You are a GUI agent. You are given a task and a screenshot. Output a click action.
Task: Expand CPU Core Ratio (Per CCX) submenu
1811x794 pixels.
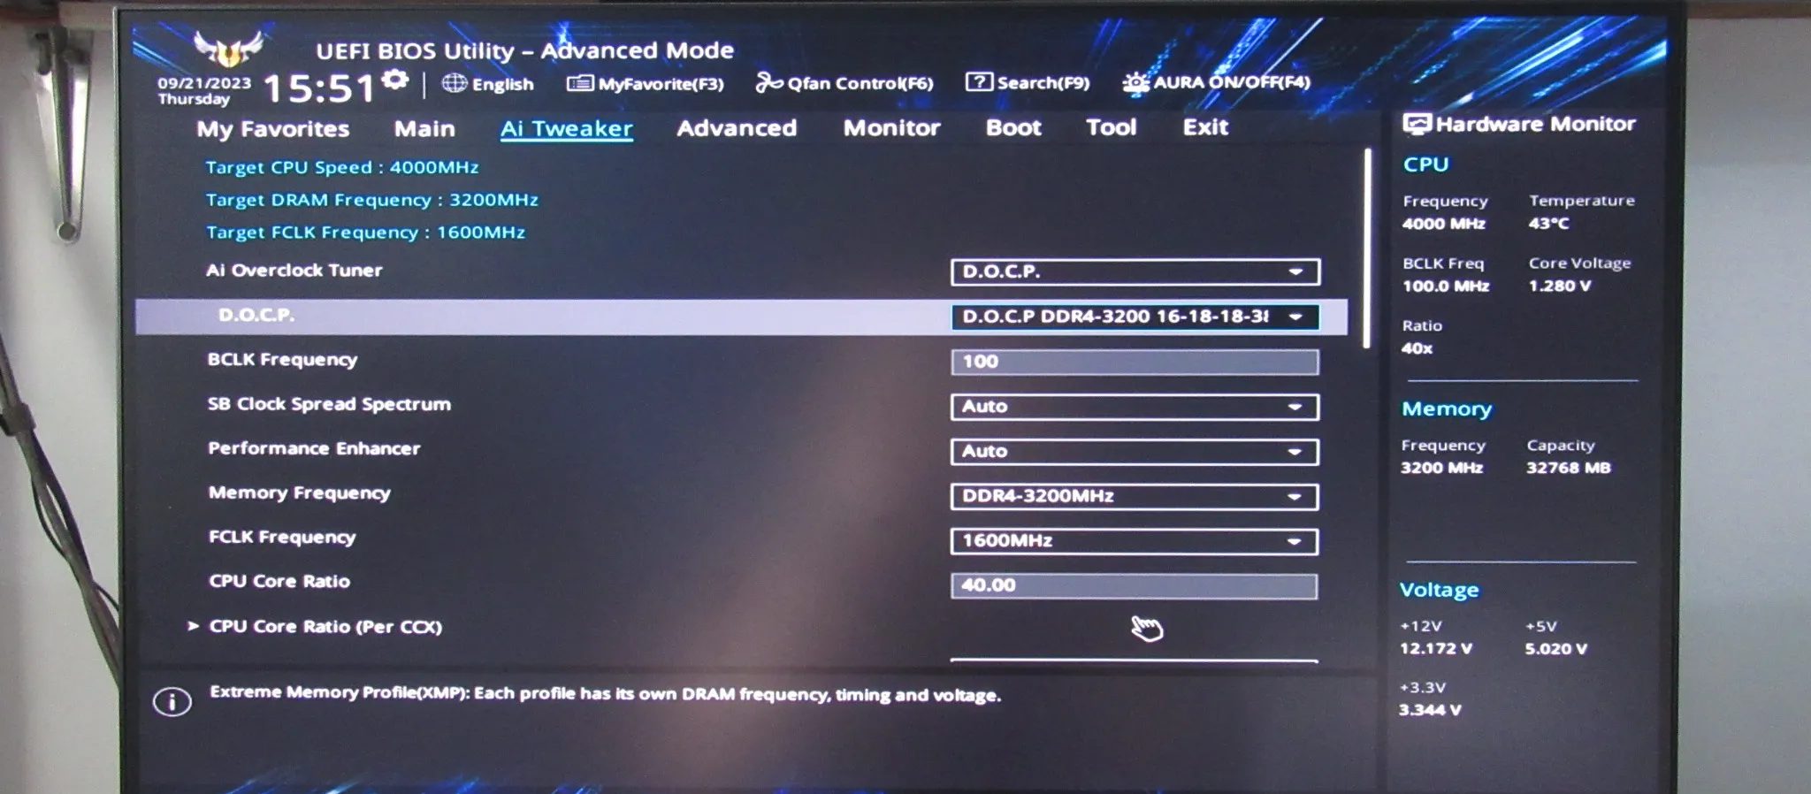click(325, 626)
